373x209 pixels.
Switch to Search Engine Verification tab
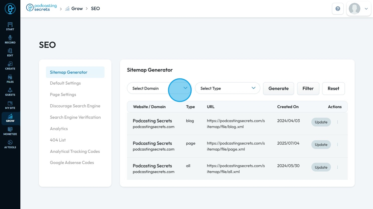point(75,117)
